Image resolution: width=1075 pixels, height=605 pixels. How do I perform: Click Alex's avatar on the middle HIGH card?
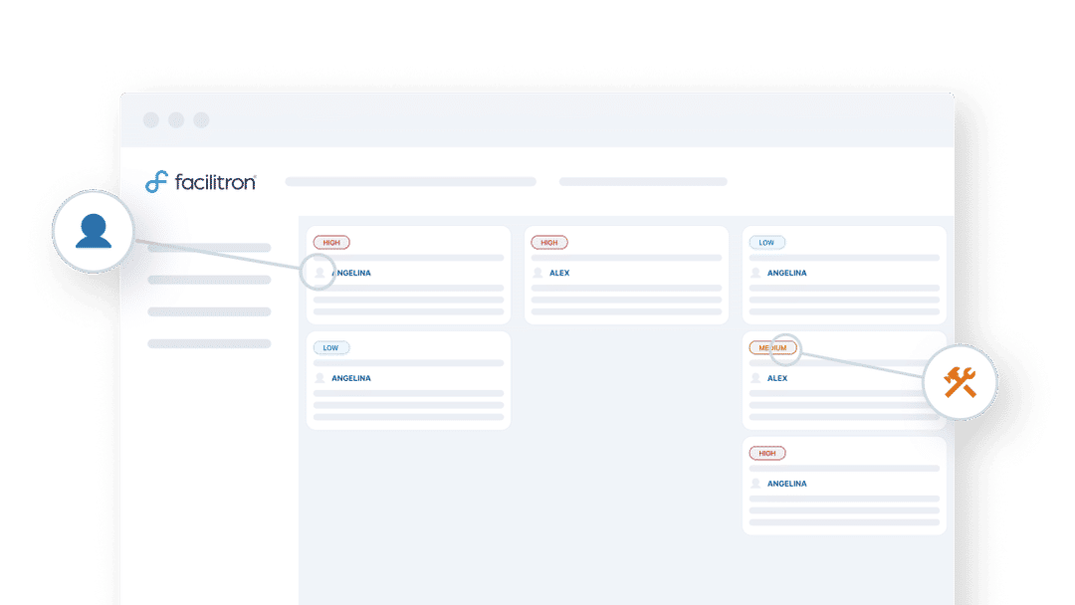pyautogui.click(x=538, y=272)
